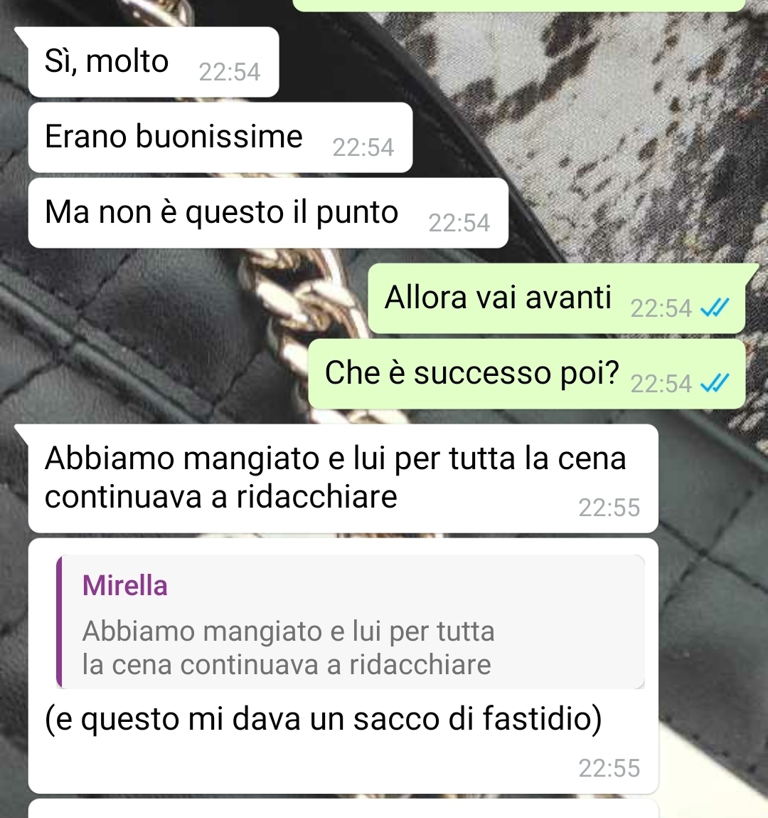Screen dimensions: 768x818
Task: Tap the 22:55 timestamp on the ridacchiare message
Action: pyautogui.click(x=609, y=507)
